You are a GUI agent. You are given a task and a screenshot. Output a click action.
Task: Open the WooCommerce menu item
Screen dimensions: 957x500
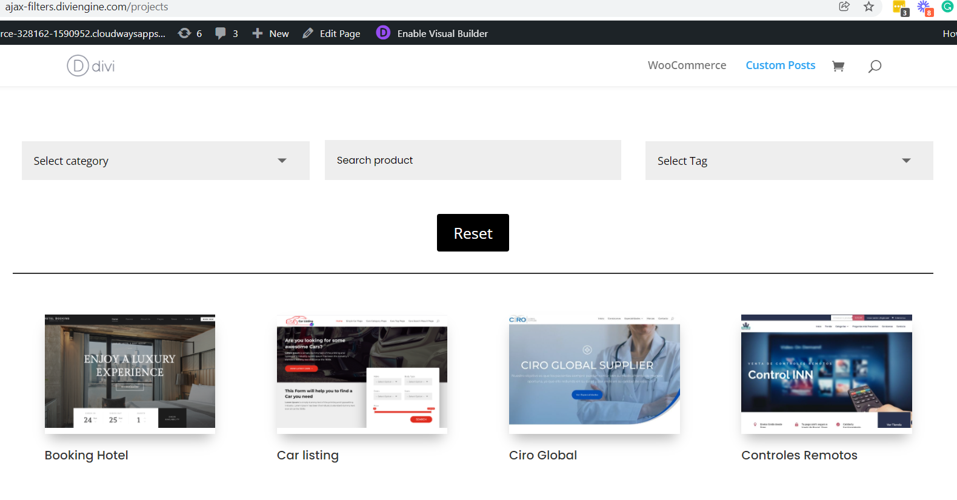(687, 65)
